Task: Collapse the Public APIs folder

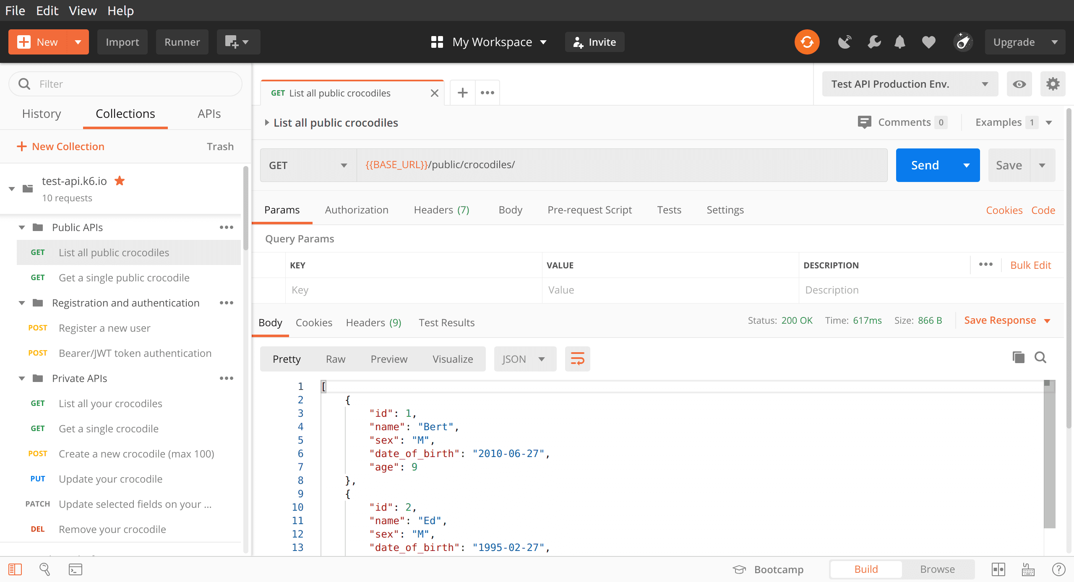Action: pos(22,227)
